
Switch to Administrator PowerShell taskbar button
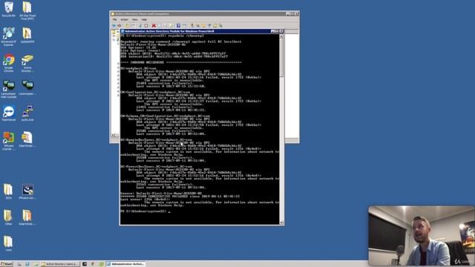[x=125, y=264]
